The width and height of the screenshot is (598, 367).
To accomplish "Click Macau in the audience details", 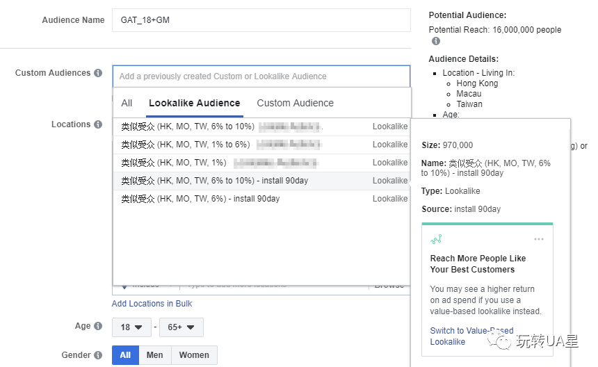I will click(x=469, y=94).
